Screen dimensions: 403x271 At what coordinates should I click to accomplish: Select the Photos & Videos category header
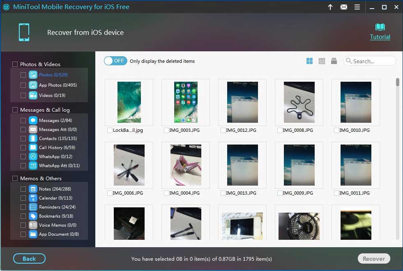click(15, 64)
